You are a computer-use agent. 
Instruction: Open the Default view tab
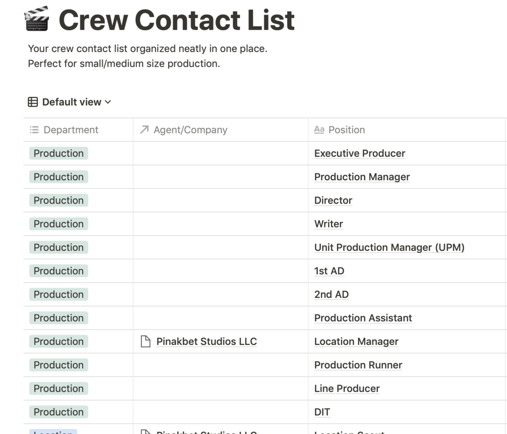[x=71, y=102]
